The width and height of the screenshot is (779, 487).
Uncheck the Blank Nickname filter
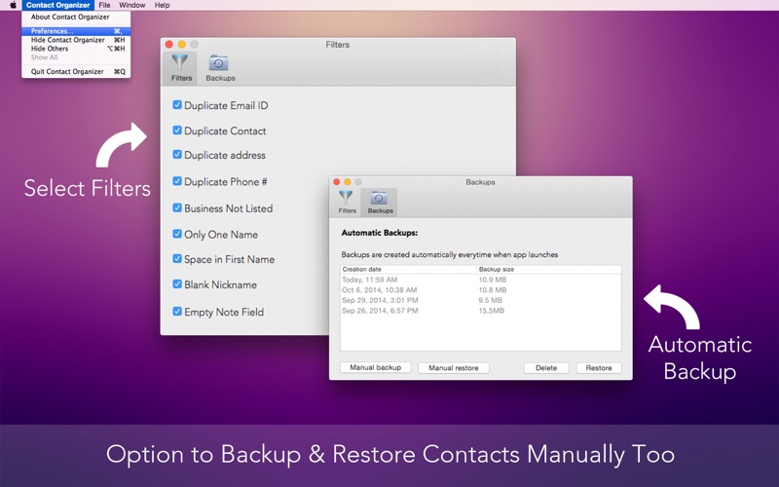[x=177, y=284]
